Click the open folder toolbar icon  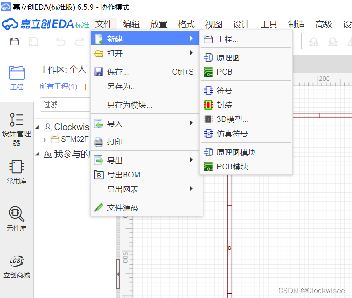pyautogui.click(x=14, y=42)
